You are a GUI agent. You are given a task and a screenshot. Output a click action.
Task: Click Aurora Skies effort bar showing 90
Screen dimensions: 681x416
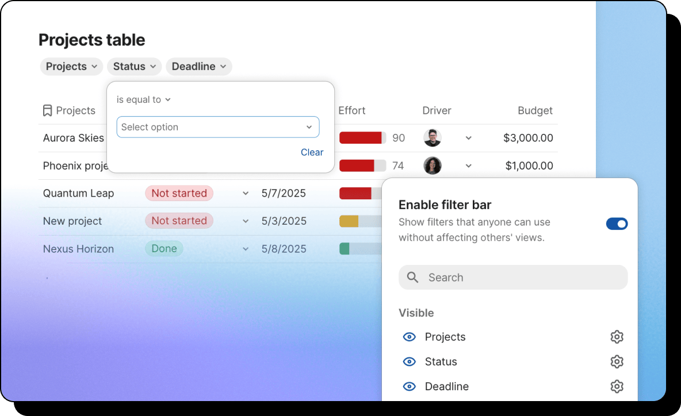pyautogui.click(x=362, y=138)
